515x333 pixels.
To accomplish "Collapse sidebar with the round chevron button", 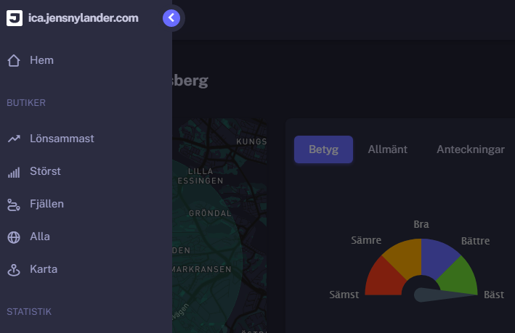I will (x=171, y=18).
